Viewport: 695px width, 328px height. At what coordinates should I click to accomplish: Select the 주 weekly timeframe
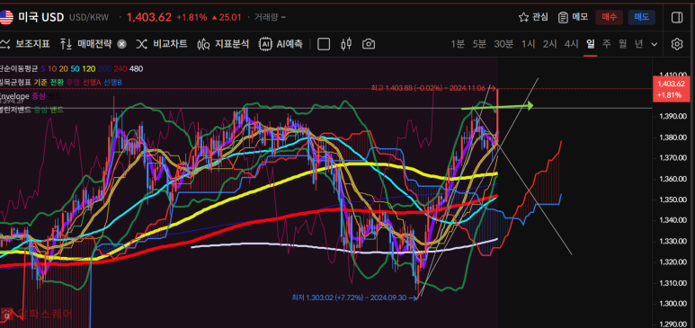(x=606, y=44)
